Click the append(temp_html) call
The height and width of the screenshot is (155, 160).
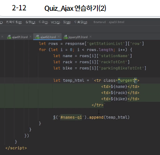(x=109, y=117)
